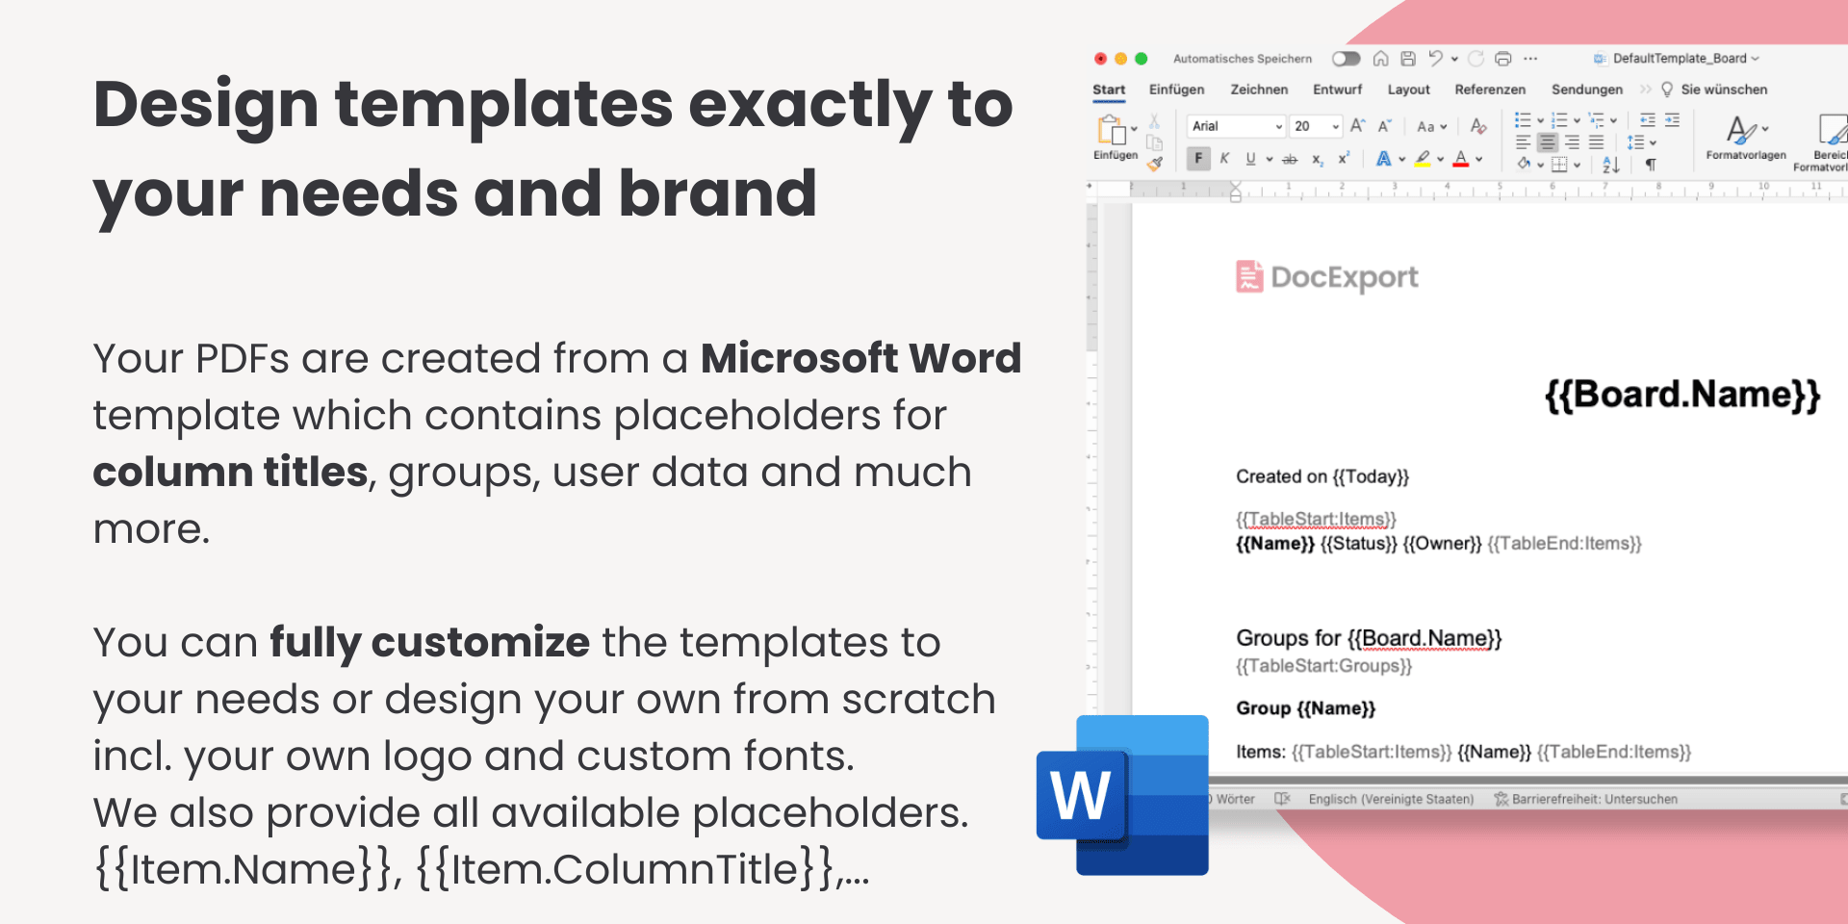Toggle Automatisches Speichern switch

tap(1346, 59)
